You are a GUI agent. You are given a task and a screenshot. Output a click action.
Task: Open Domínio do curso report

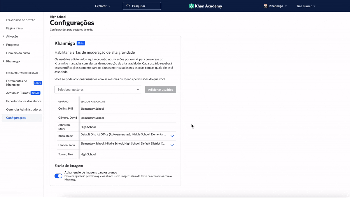coord(18,53)
